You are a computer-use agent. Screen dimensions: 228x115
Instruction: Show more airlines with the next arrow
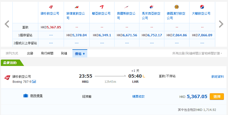[x=221, y=24]
